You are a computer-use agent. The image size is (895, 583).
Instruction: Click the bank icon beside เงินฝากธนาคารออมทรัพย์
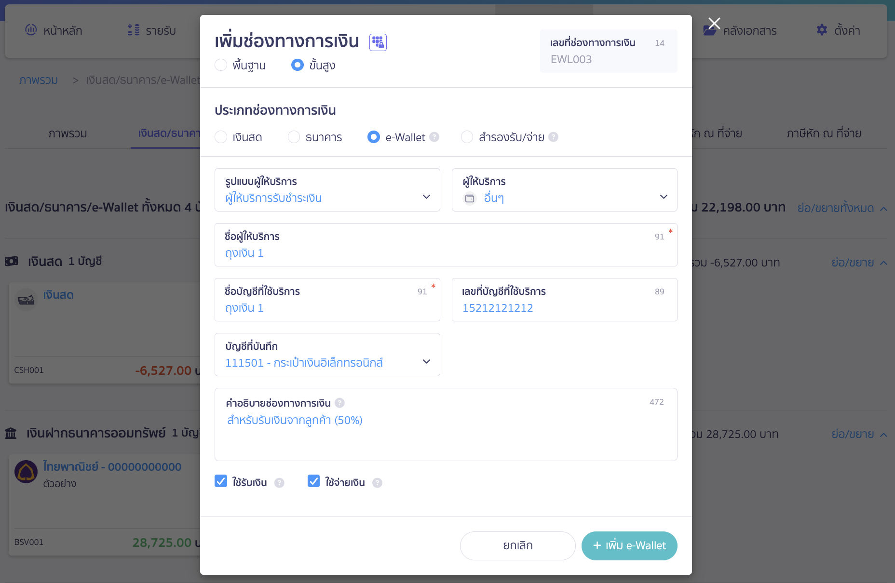point(11,433)
